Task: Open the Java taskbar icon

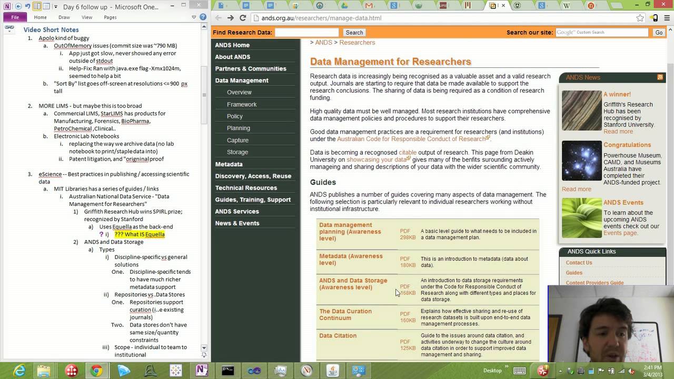Action: 332,371
